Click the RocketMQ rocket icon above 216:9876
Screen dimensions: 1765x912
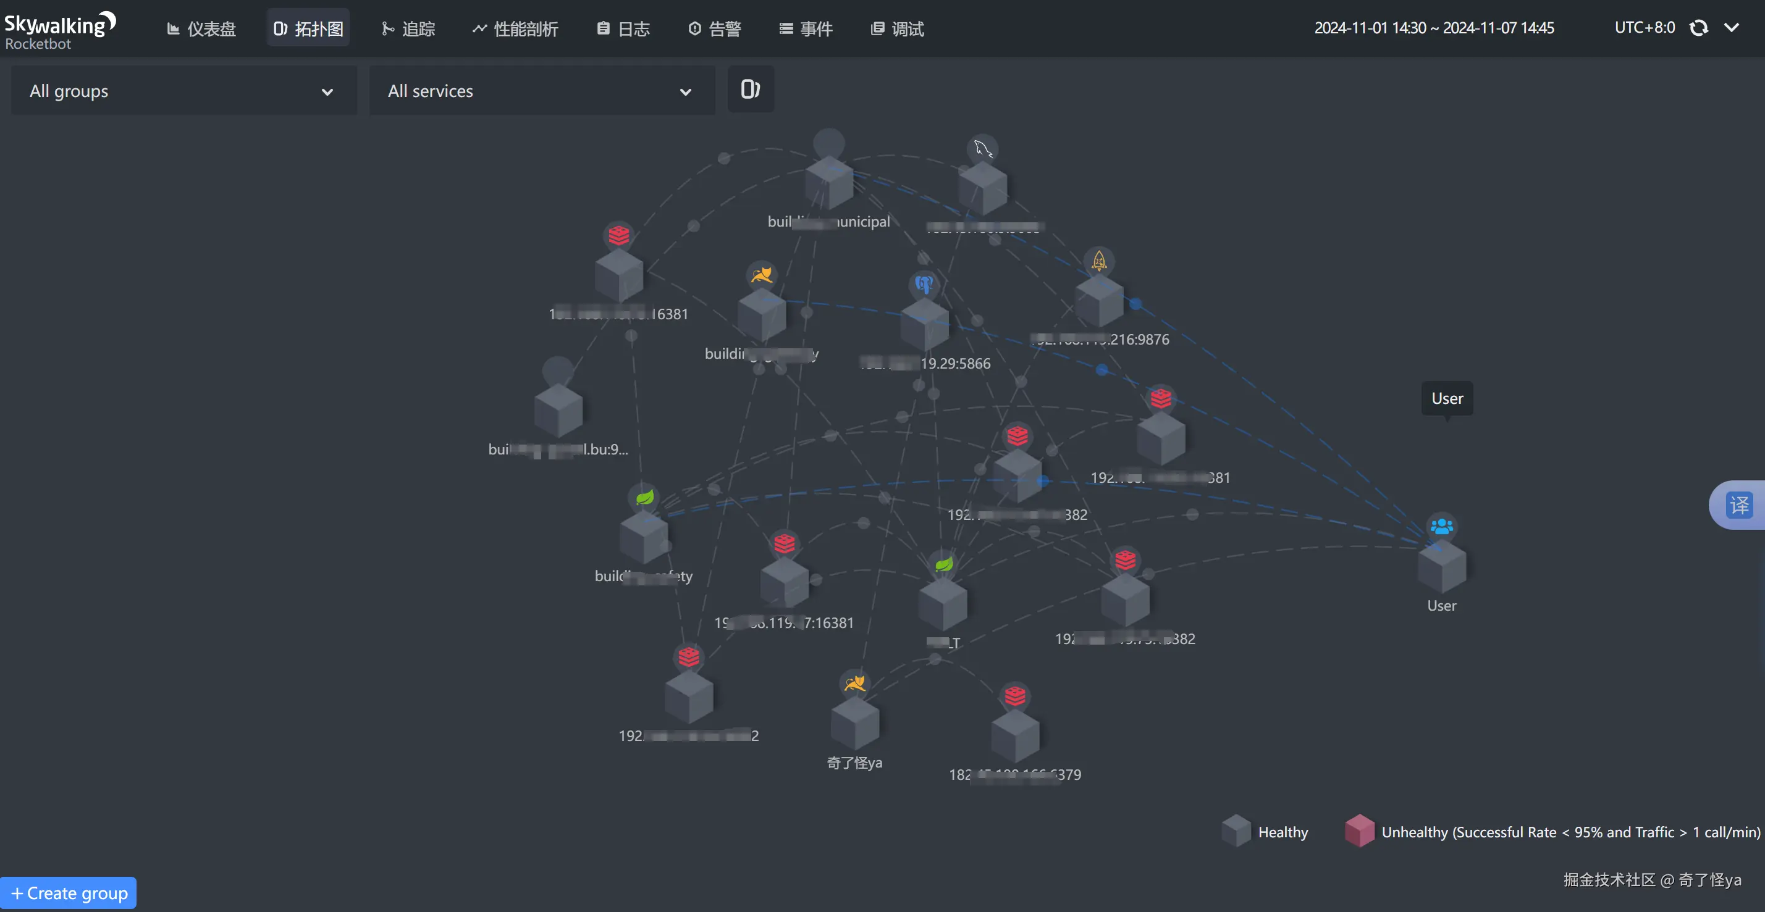tap(1099, 260)
